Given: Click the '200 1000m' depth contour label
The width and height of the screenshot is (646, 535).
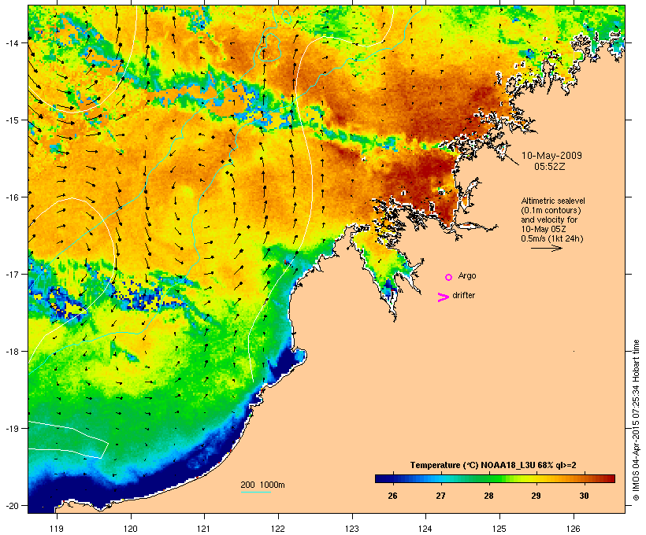Looking at the screenshot, I should (x=262, y=485).
